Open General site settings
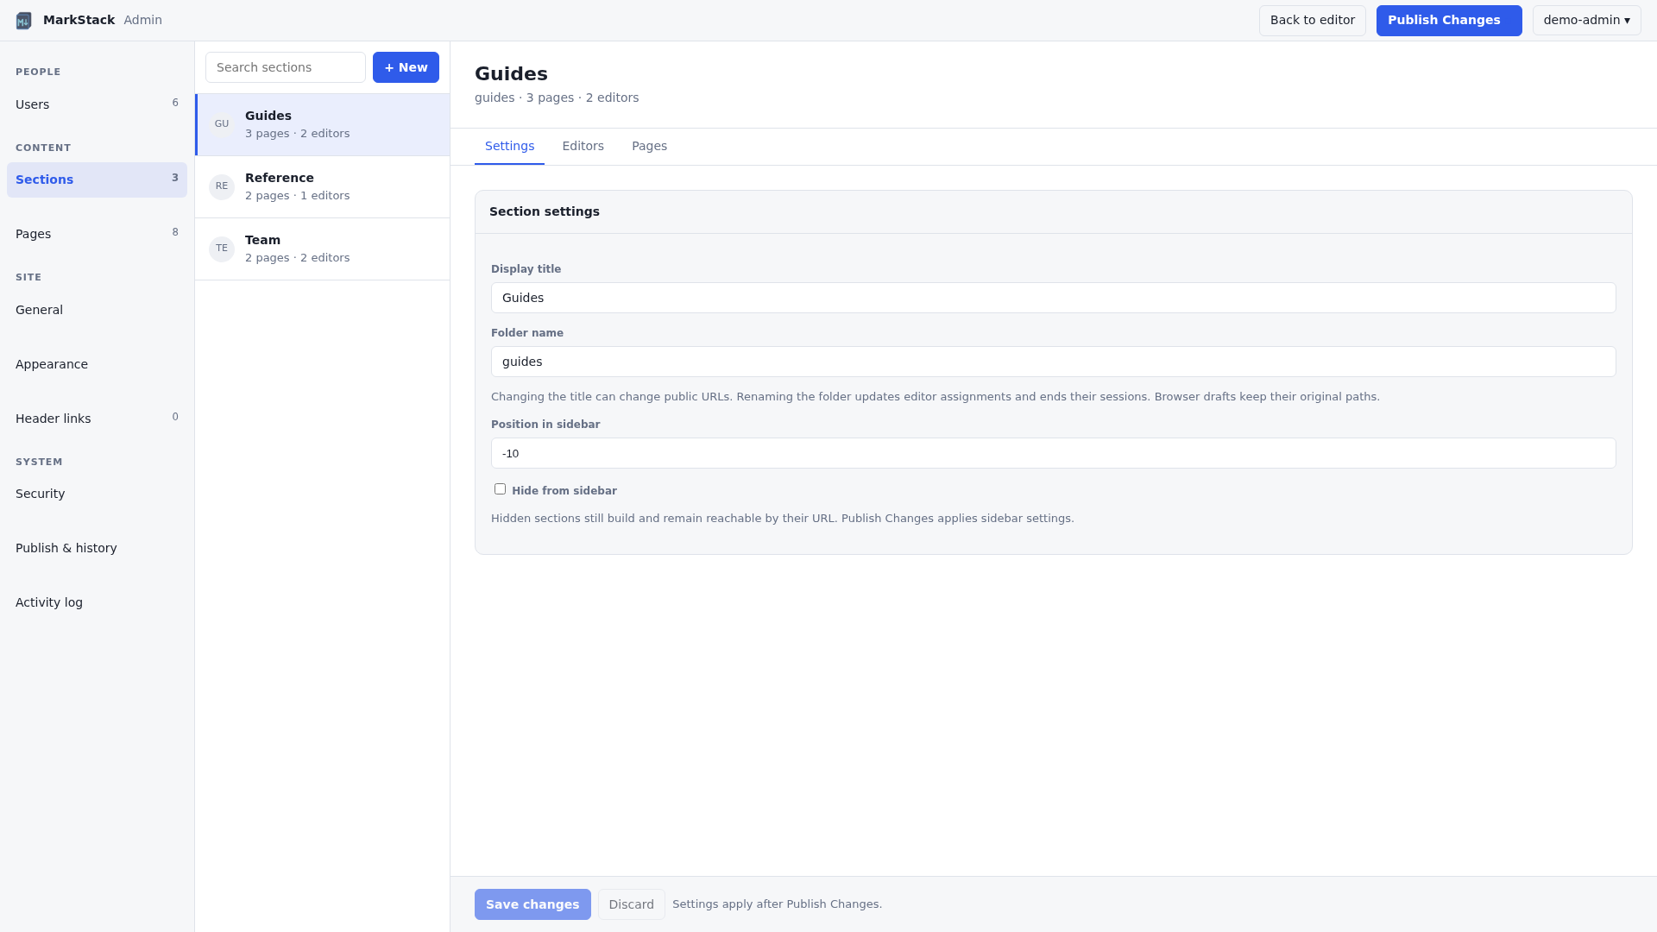This screenshot has width=1657, height=932. (x=97, y=310)
